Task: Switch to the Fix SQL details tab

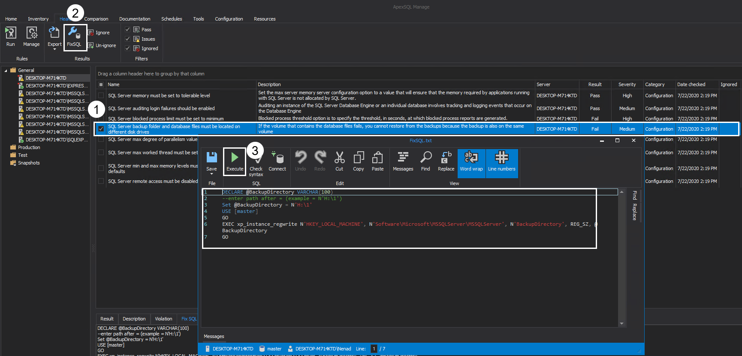Action: click(x=189, y=319)
